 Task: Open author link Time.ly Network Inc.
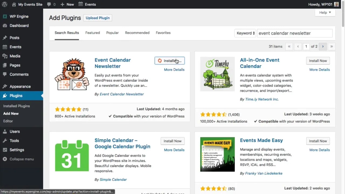pos(262,99)
